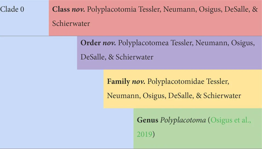Click 'DeSalle' in the red Class row
The image size is (262, 149).
tap(235, 10)
